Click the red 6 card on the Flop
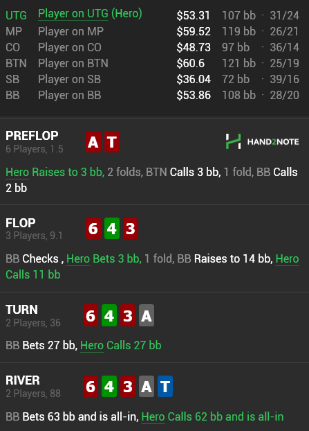 93,229
